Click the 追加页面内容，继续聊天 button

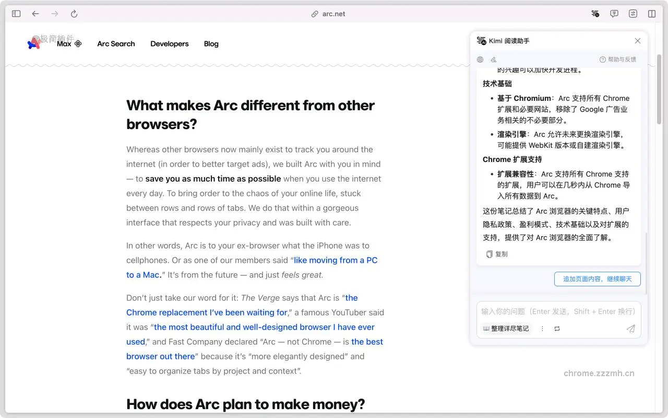597,278
